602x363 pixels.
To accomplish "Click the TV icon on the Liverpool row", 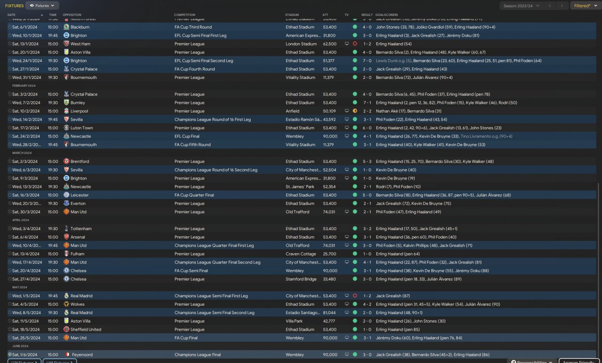I will (x=347, y=111).
